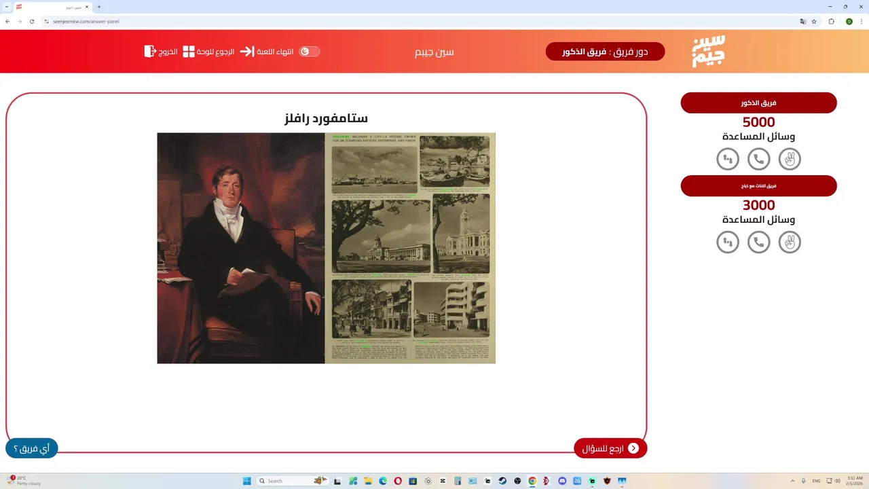This screenshot has height=489, width=869.
Task: Show hidden system tray icons chevron
Action: click(792, 481)
